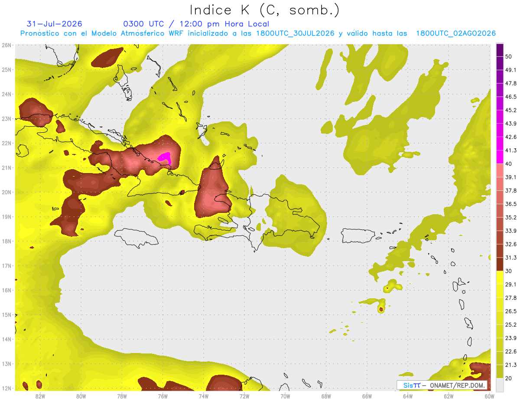520x402 pixels.
Task: Click the 70W longitude label
Action: pyautogui.click(x=285, y=396)
